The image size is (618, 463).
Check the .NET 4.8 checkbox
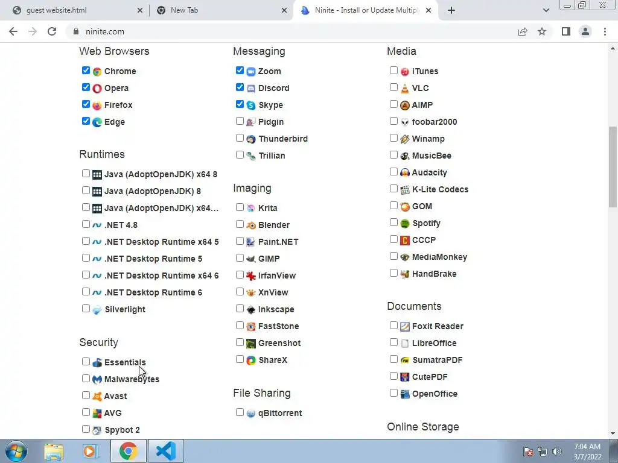[x=86, y=224]
